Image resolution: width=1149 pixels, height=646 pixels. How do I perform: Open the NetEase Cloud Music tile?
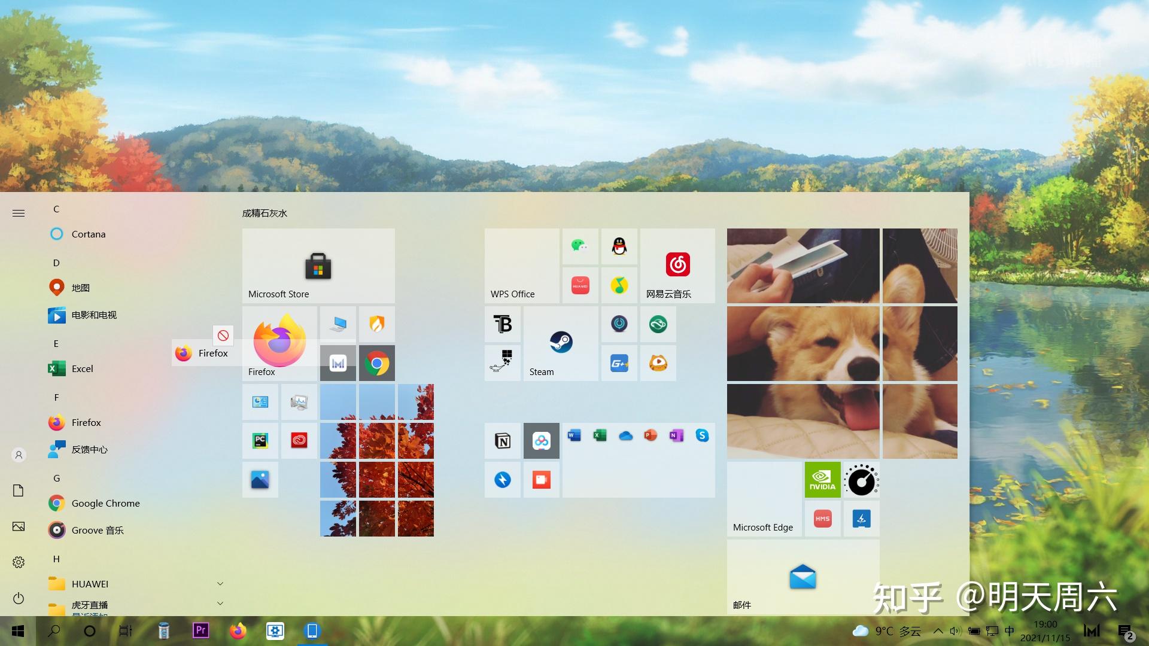click(677, 266)
